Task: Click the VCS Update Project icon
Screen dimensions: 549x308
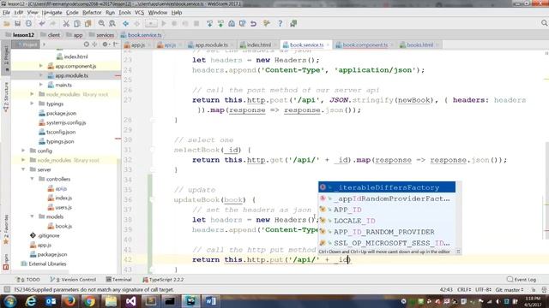Action: (x=209, y=23)
